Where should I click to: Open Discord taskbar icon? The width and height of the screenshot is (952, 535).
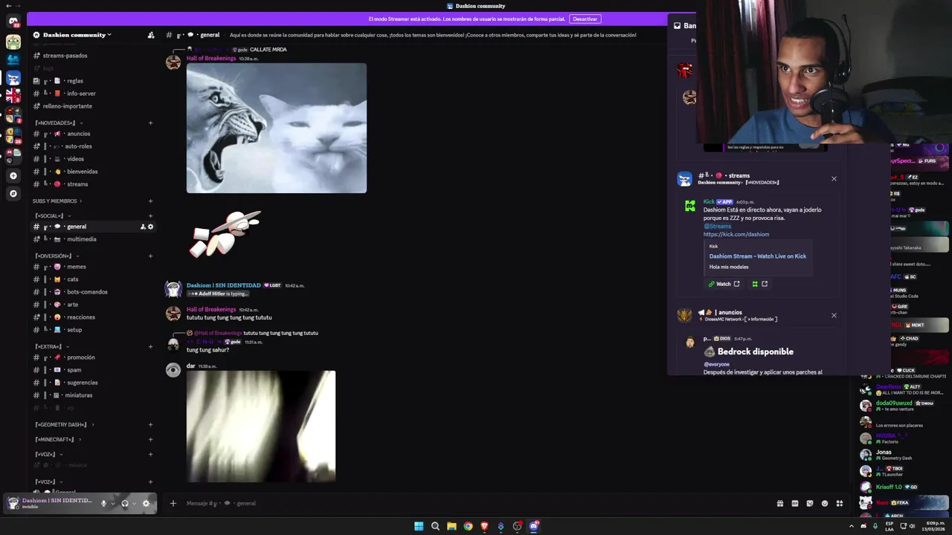533,526
